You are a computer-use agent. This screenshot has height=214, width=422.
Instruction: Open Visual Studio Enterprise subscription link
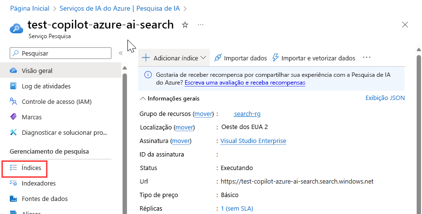[253, 141]
